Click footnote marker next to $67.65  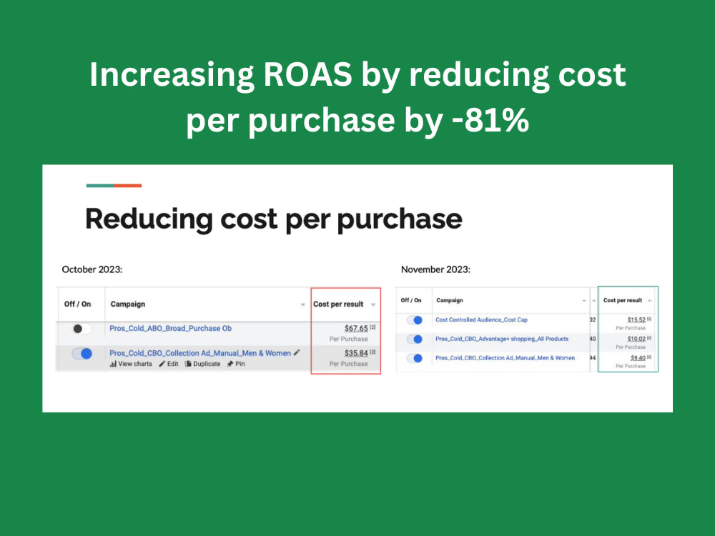(373, 327)
